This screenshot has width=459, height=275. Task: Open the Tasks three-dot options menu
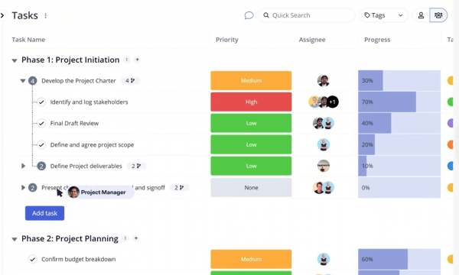point(45,16)
